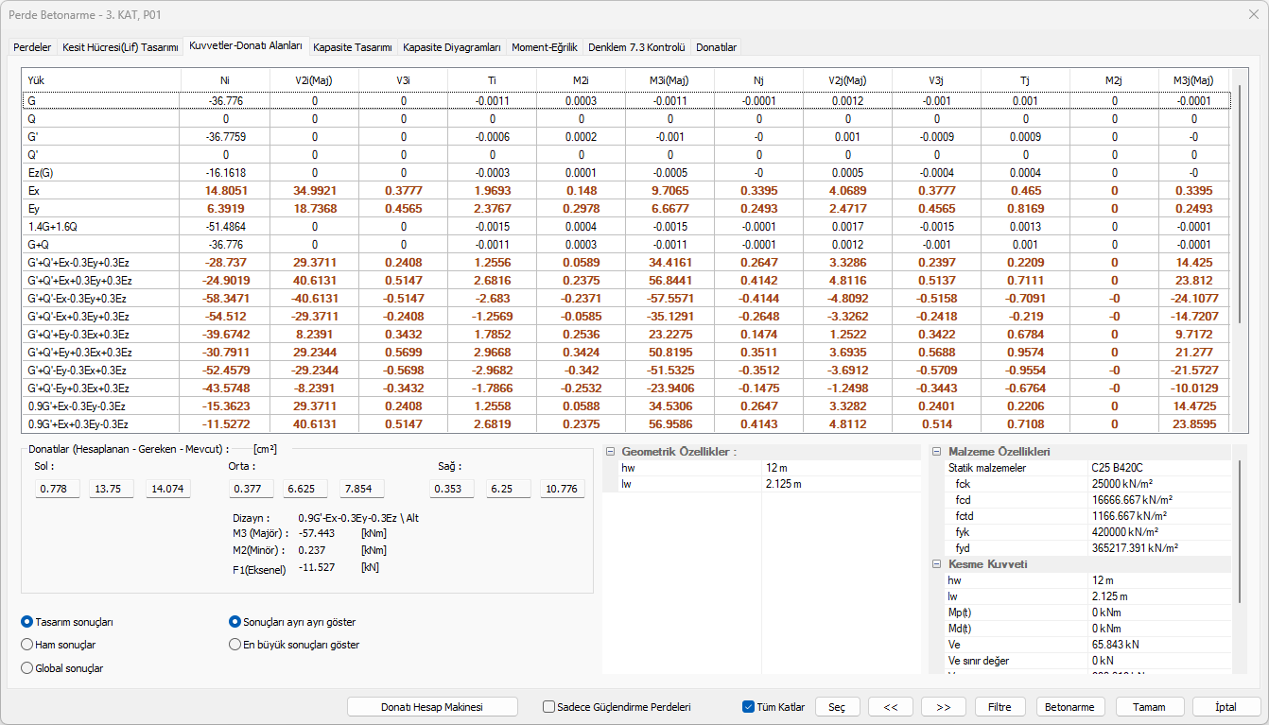Go to previous wall with << button
Screen dimensions: 1269x725
point(890,707)
